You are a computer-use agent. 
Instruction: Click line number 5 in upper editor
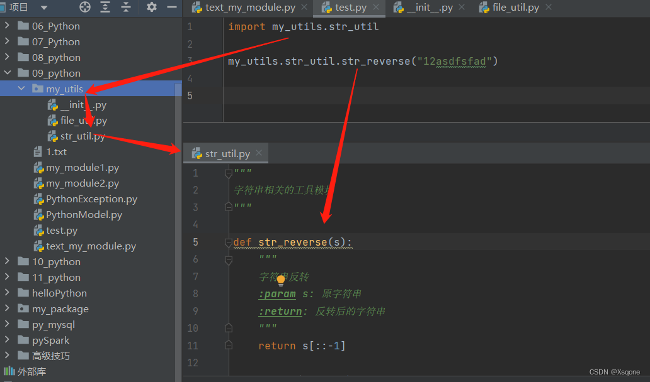pyautogui.click(x=190, y=96)
